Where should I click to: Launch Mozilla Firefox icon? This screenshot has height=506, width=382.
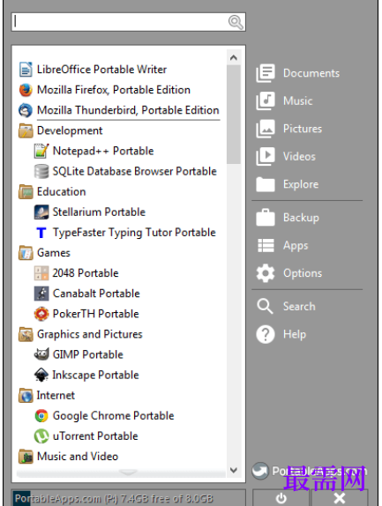click(x=26, y=90)
